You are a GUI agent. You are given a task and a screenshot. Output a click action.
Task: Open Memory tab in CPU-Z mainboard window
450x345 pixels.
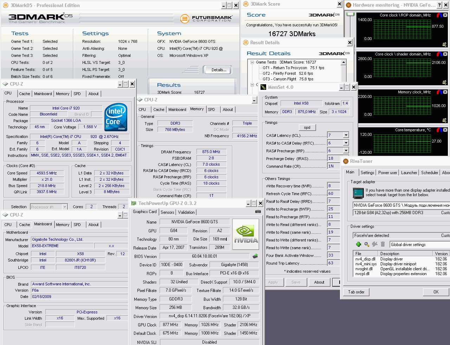tap(63, 225)
